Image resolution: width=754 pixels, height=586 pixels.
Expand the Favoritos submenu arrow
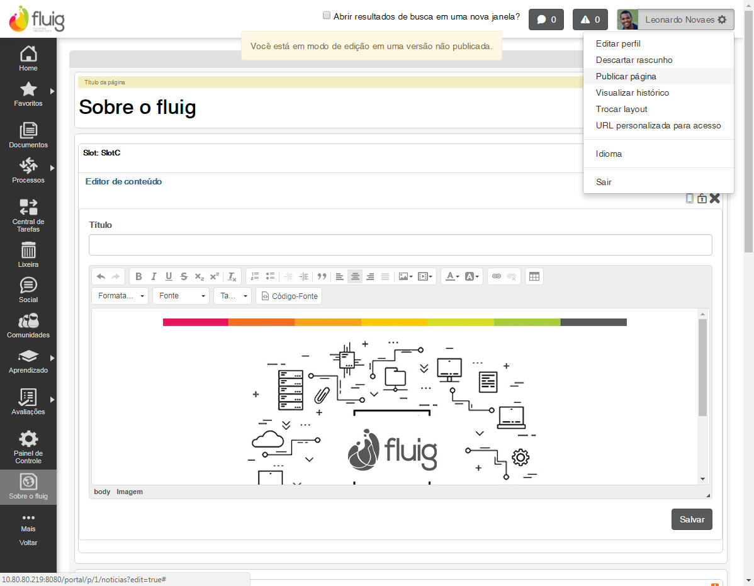52,91
